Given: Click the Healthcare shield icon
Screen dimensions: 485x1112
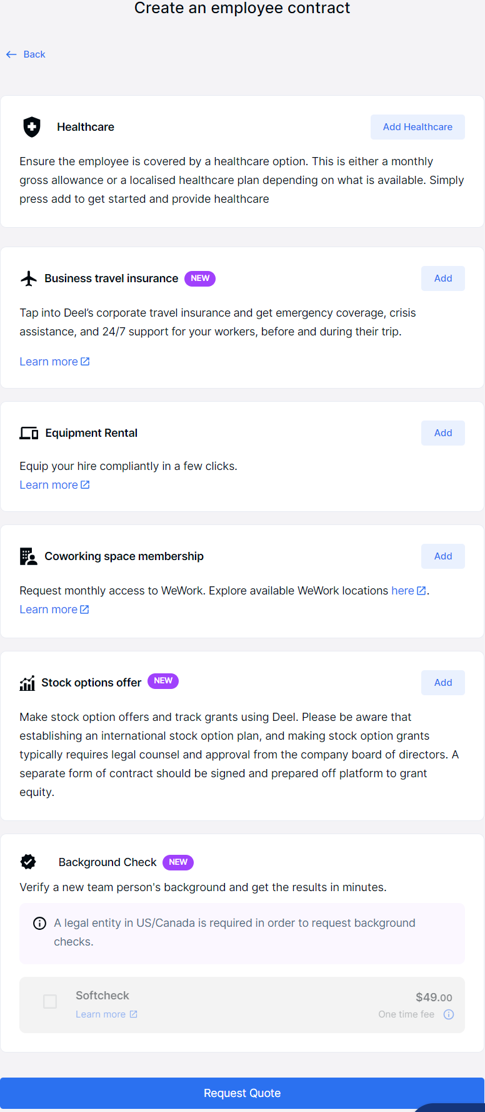Looking at the screenshot, I should (x=32, y=127).
